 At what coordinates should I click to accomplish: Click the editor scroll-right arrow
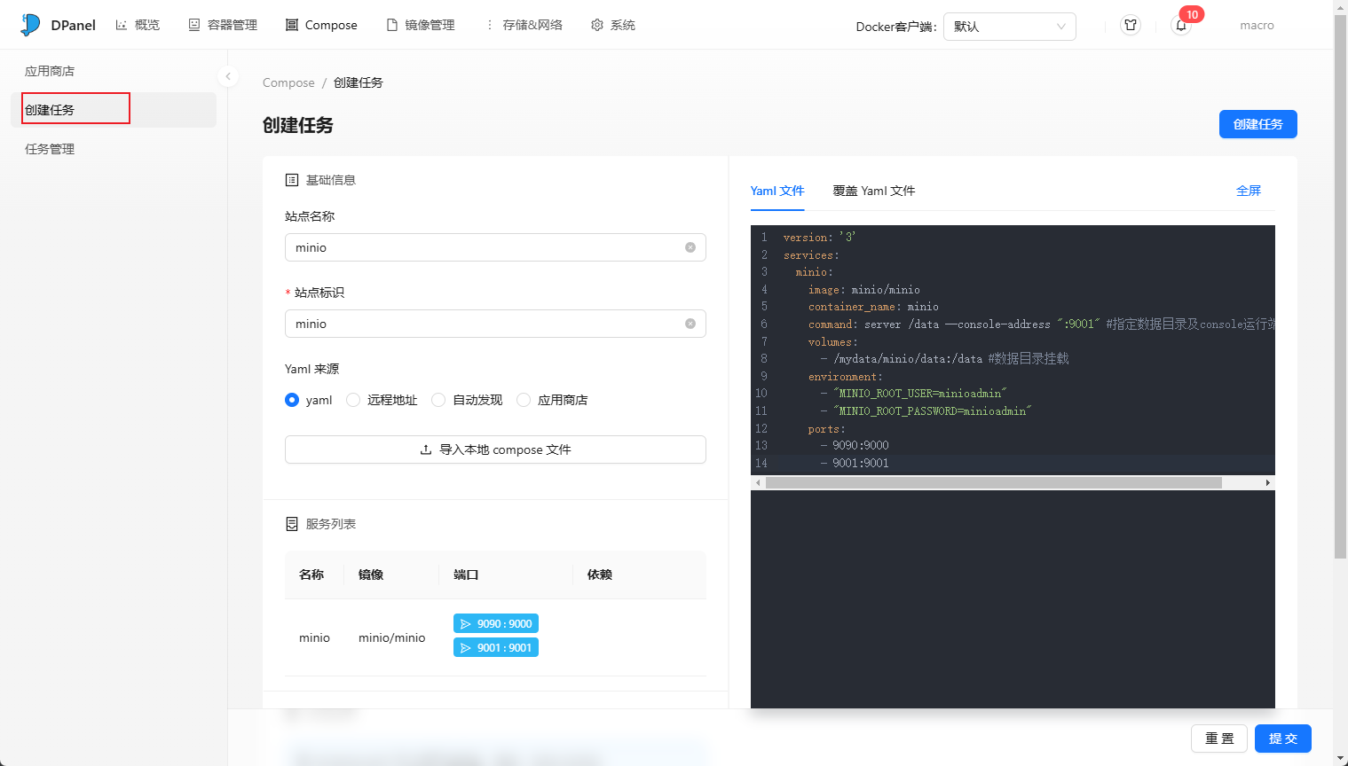(x=1268, y=483)
